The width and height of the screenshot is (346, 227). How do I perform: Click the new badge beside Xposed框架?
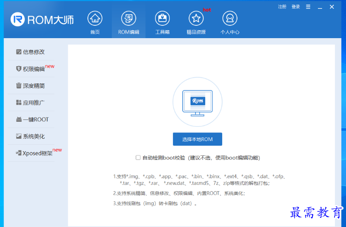(57, 150)
